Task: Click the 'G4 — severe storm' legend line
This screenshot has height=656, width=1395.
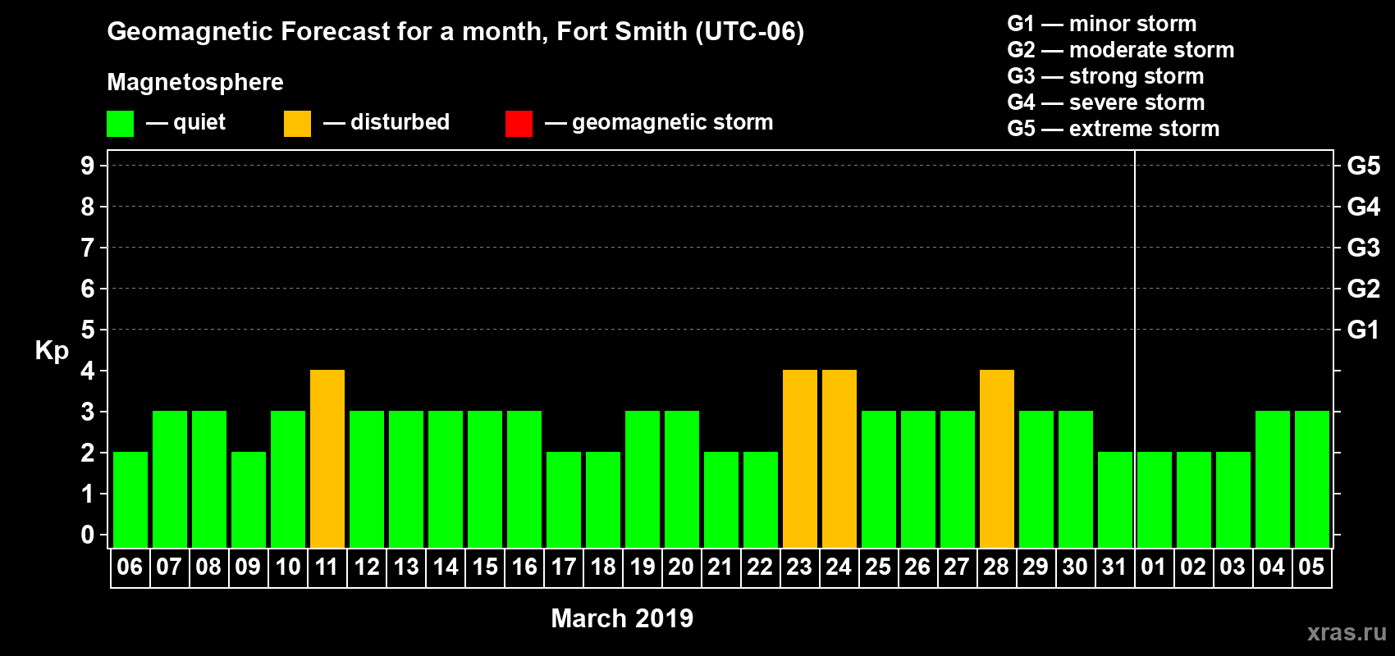Action: tap(1106, 102)
